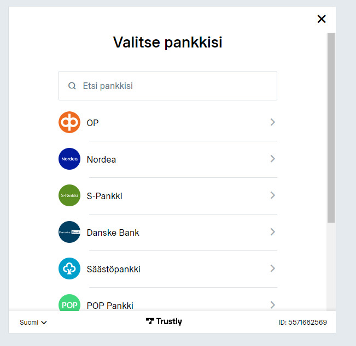Close the Valitse pankkisi dialog
The image size is (356, 346).
coord(322,19)
